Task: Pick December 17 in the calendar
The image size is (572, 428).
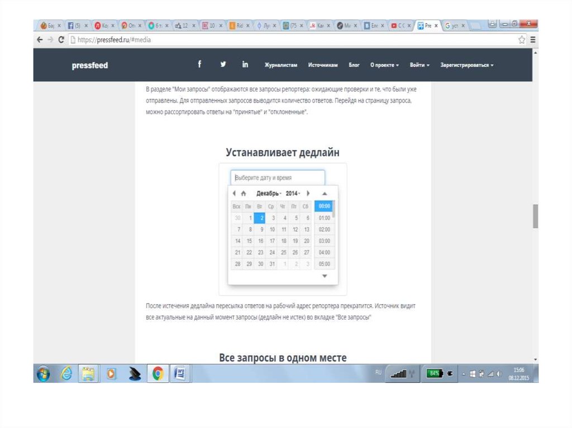Action: point(272,241)
